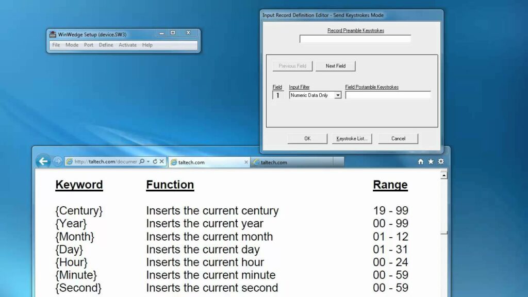Image resolution: width=528 pixels, height=297 pixels.
Task: Open browser Tools via the gear icon
Action: click(440, 161)
